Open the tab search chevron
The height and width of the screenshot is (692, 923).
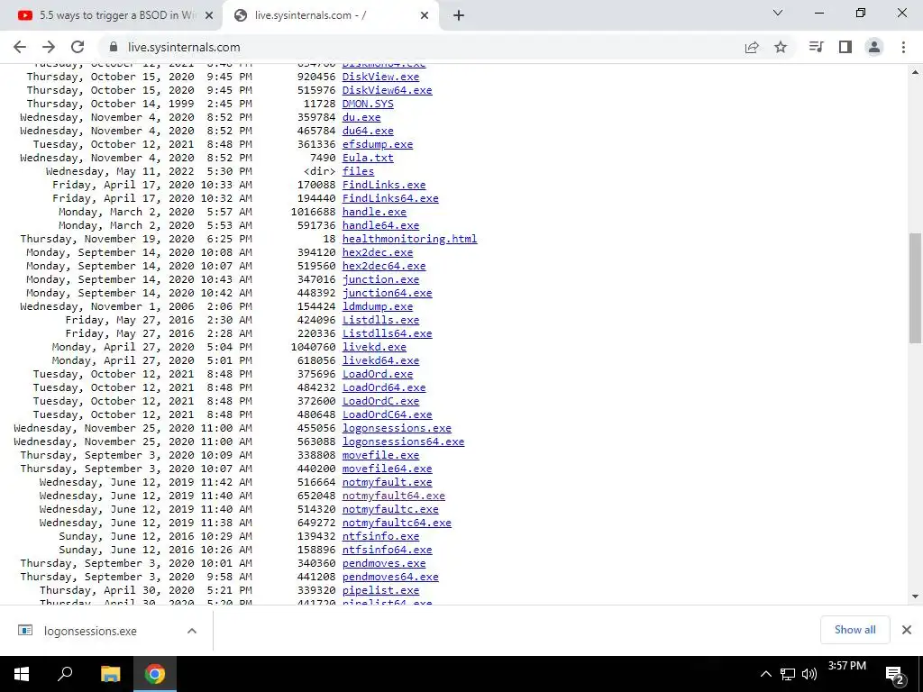(778, 13)
